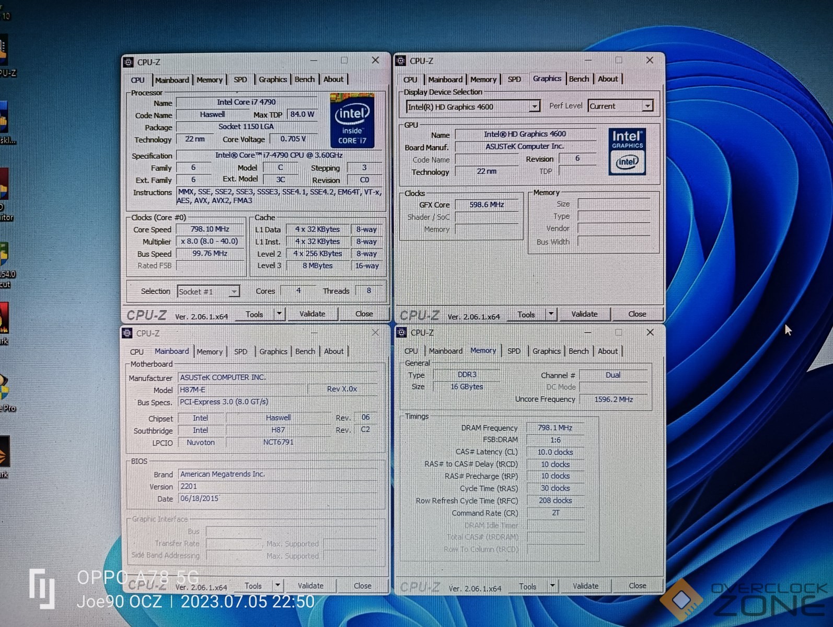Open SPD tab in CPU window
The width and height of the screenshot is (833, 627).
240,80
